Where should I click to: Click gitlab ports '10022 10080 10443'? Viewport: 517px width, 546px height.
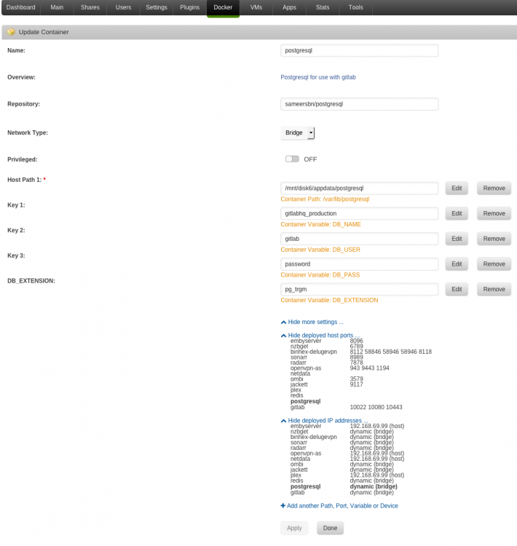(x=376, y=407)
